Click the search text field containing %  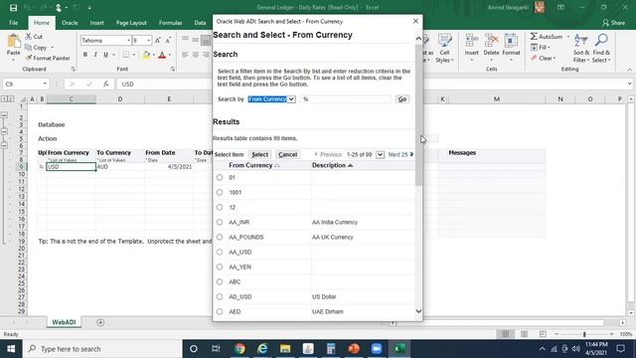click(x=346, y=99)
